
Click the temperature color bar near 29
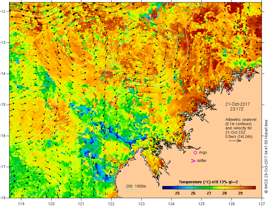240,188
